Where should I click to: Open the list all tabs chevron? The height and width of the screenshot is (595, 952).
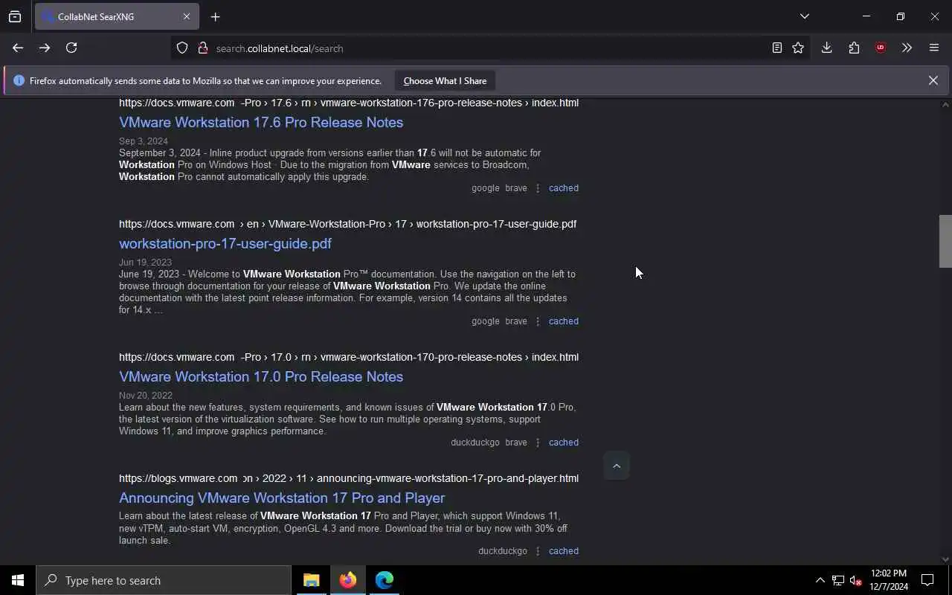tap(805, 16)
